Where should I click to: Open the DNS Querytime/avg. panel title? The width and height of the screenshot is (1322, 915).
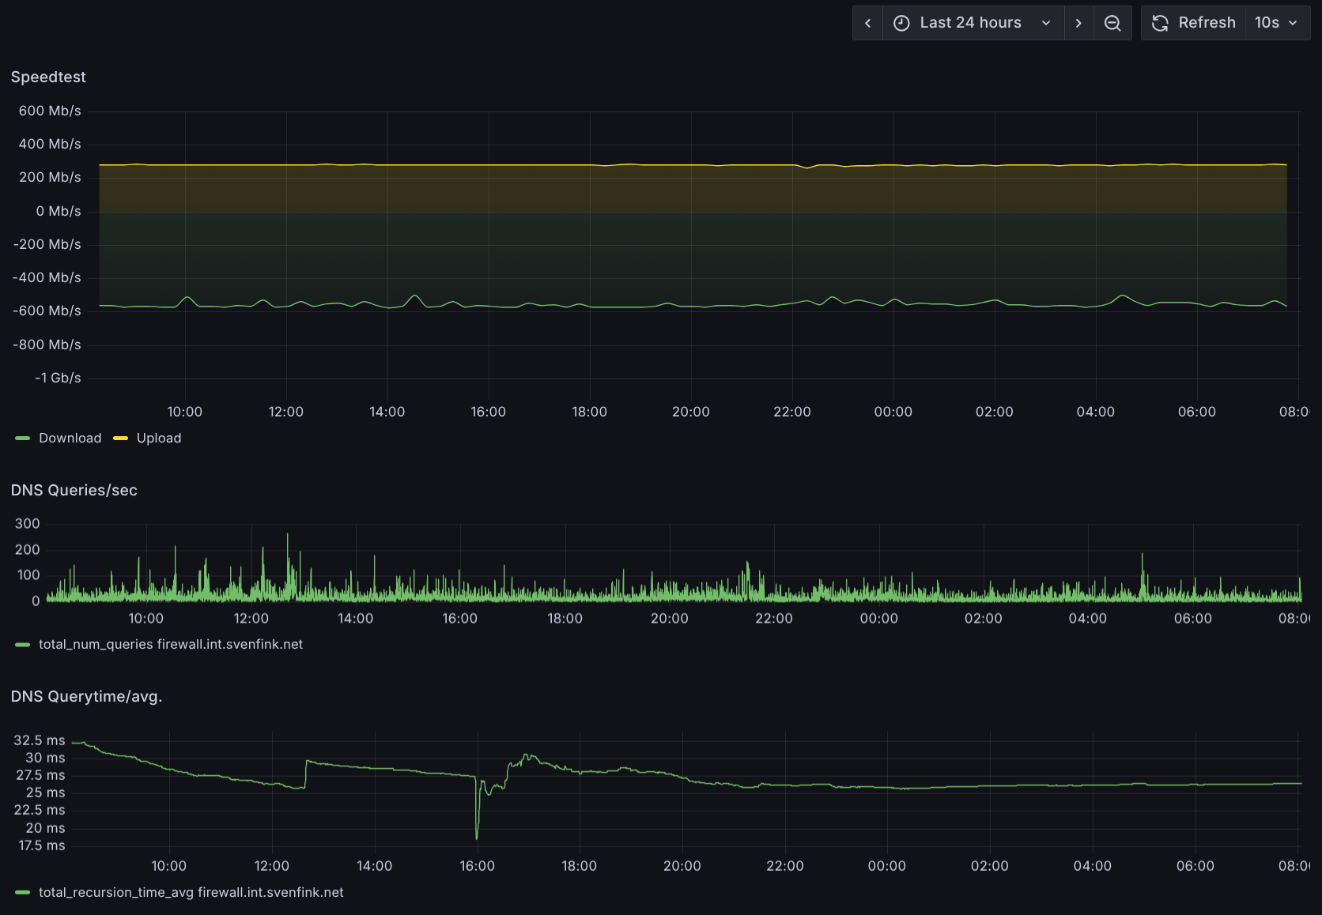86,696
